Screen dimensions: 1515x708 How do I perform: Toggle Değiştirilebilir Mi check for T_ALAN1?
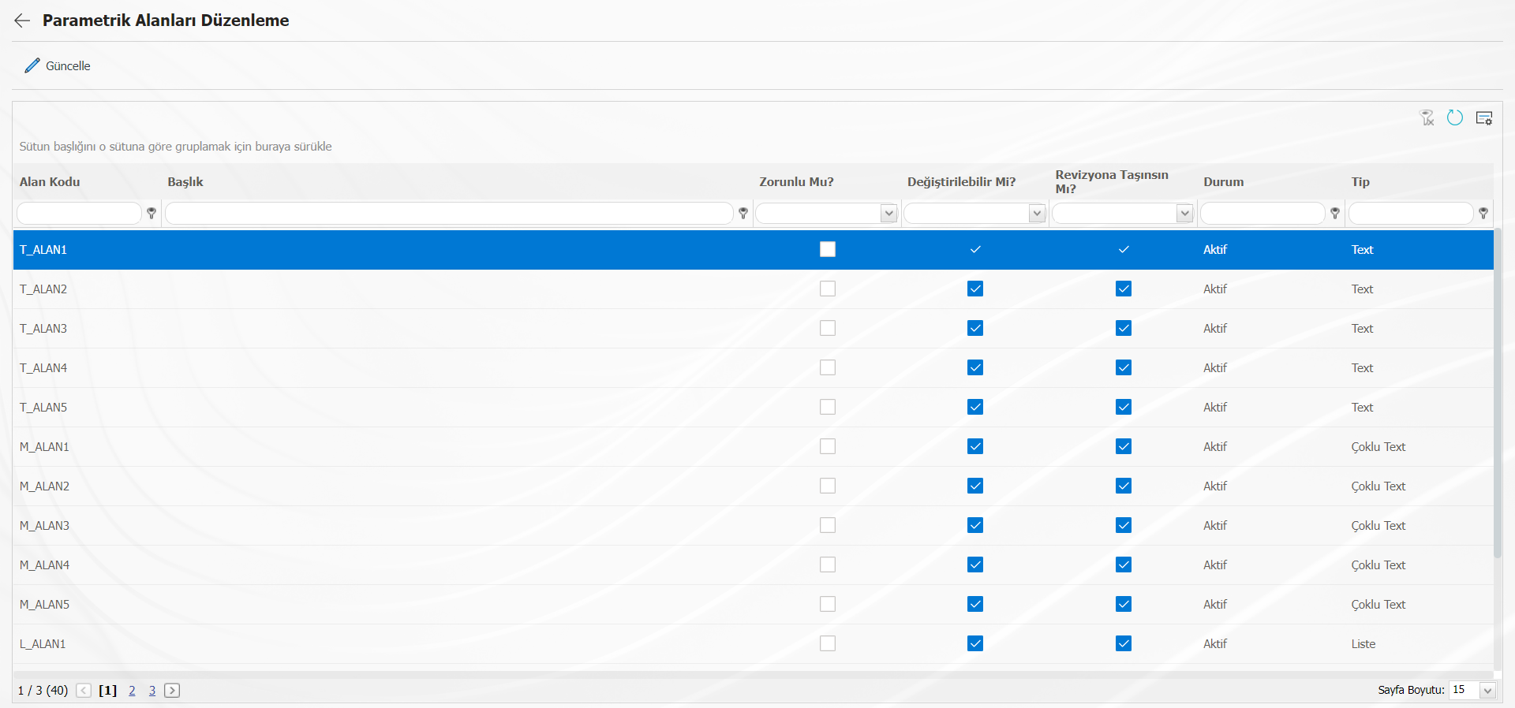pyautogui.click(x=975, y=249)
